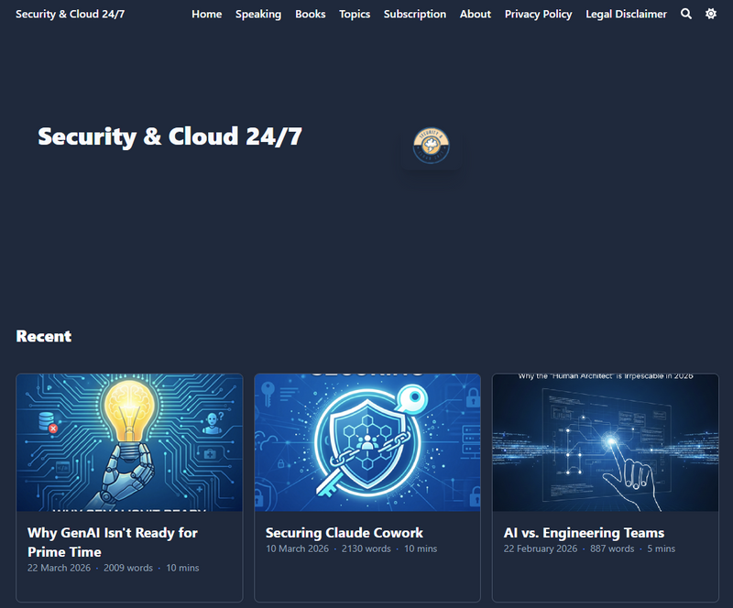Go to the Home menu item
The width and height of the screenshot is (733, 608).
click(206, 14)
